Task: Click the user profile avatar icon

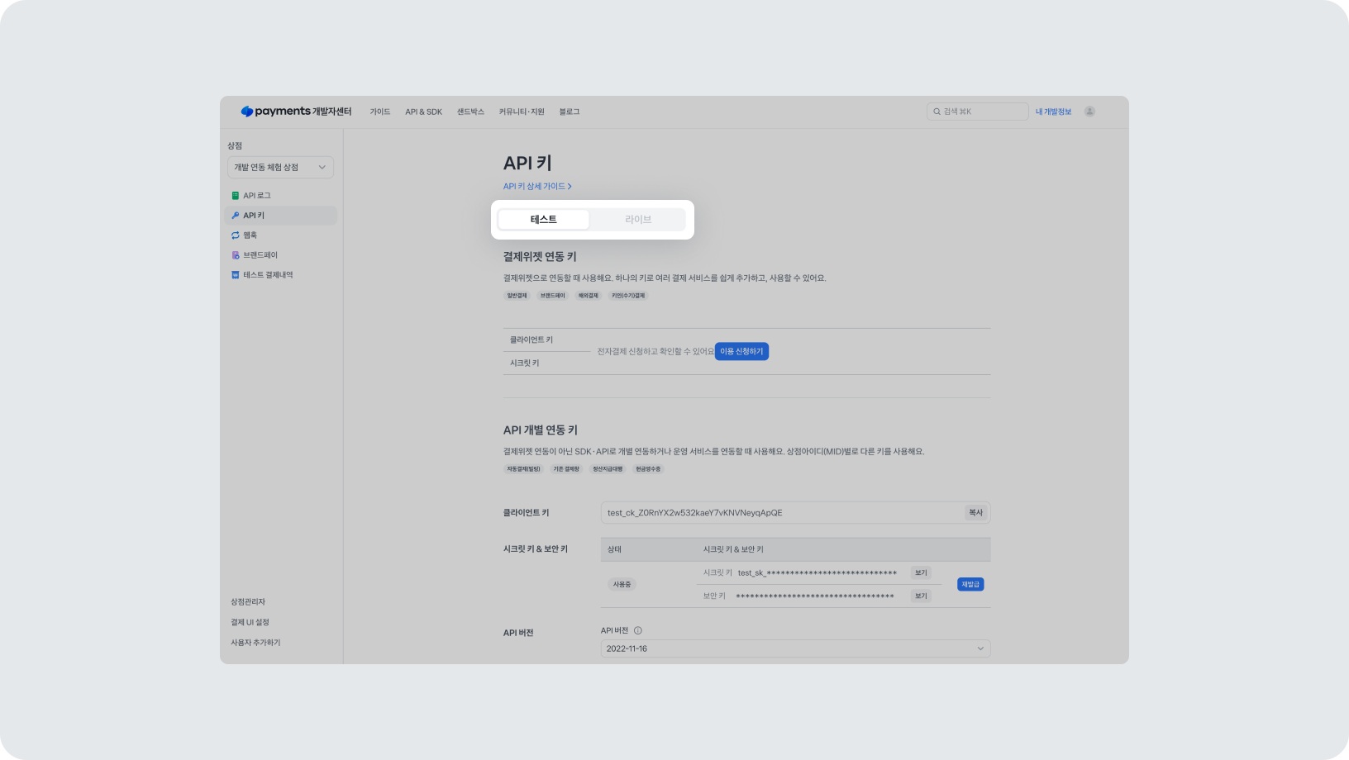Action: 1089,112
